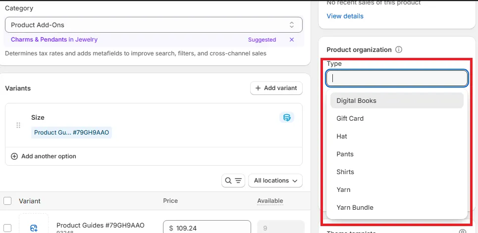Apply the suggested Charms & Pendants category
Viewport: 478px width, 233px height.
[x=54, y=40]
